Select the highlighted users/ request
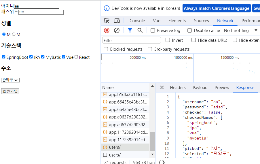The image size is (260, 164). point(125,147)
